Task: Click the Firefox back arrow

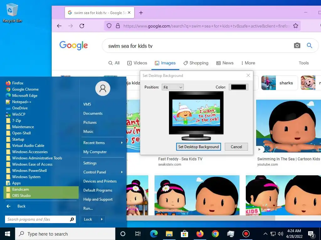Action: pyautogui.click(x=59, y=26)
